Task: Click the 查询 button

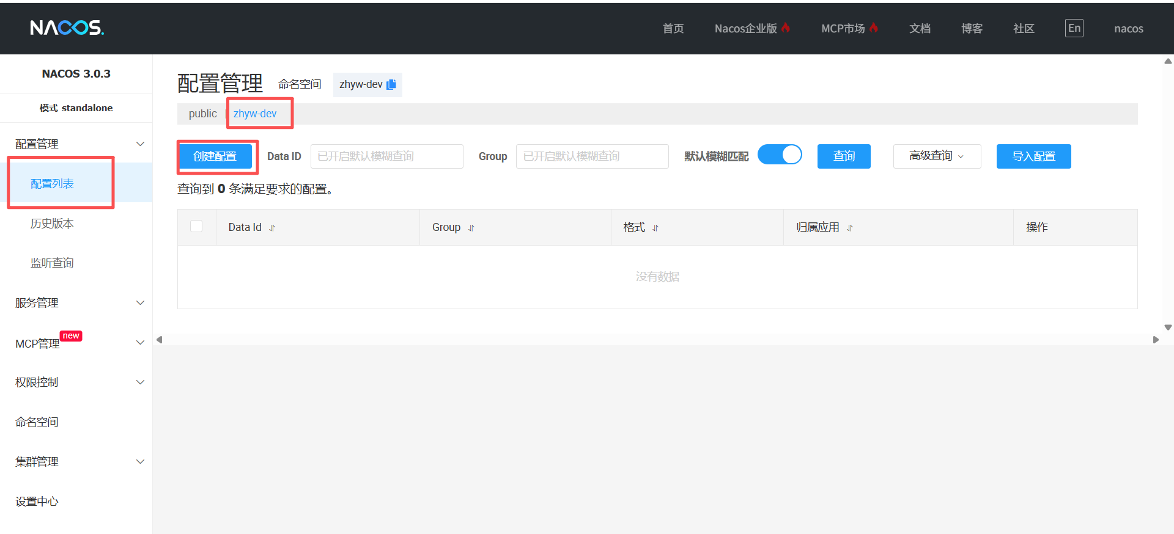Action: tap(844, 156)
